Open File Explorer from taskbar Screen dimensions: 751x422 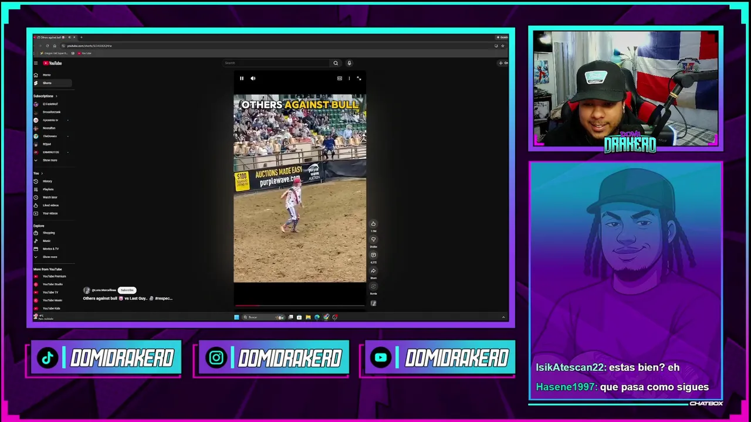coord(308,317)
